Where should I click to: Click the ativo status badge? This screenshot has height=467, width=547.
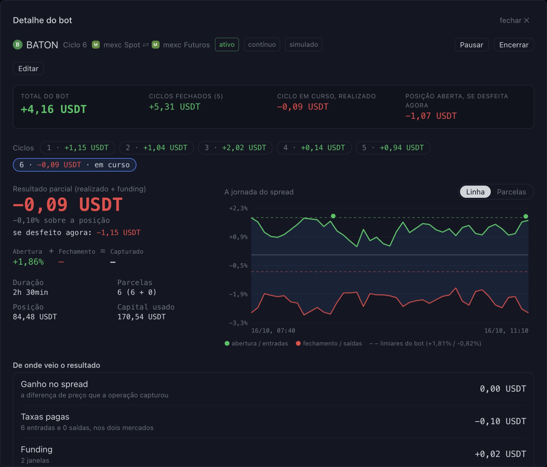point(227,44)
